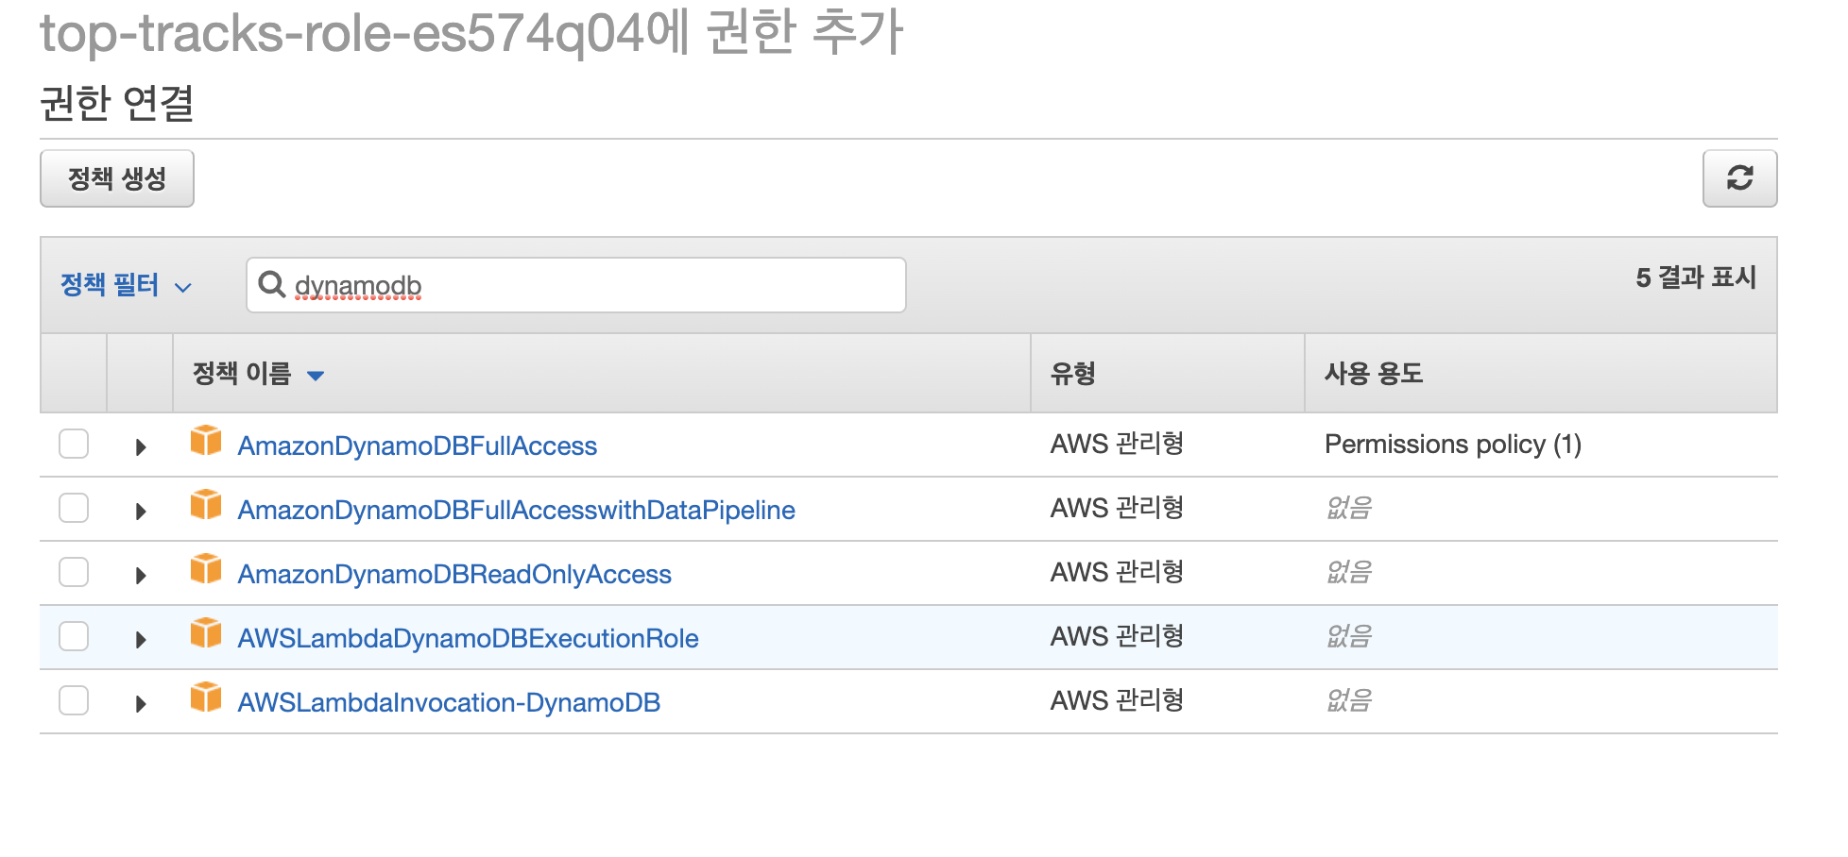The height and width of the screenshot is (857, 1848).
Task: Click the 정책 생성 button
Action: (x=117, y=178)
